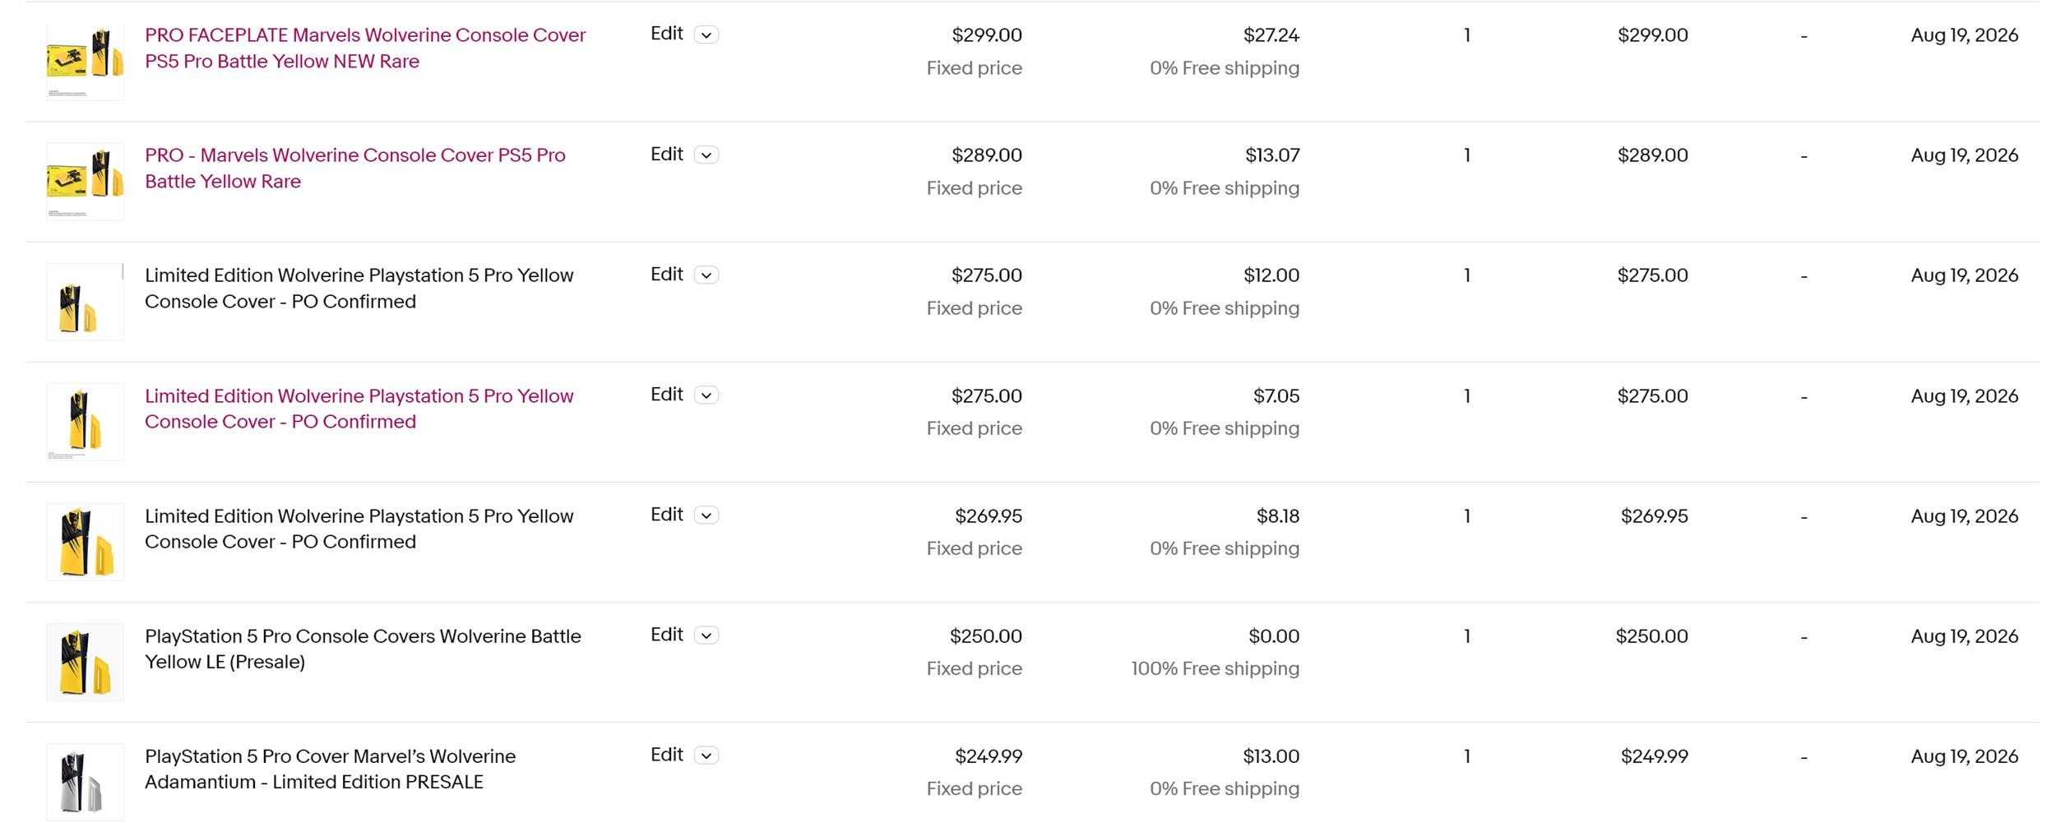Open PlayStation 5 Pro Console Covers Presale title
2056x832 pixels.
click(x=363, y=649)
